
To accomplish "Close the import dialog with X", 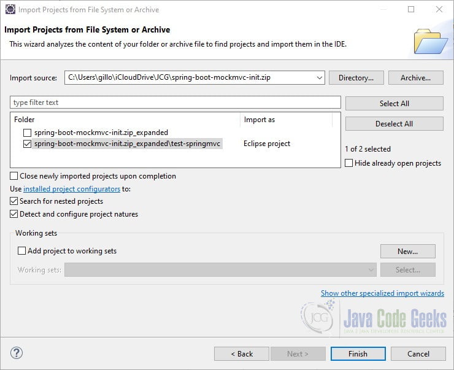I will [439, 9].
